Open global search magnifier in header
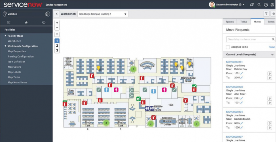This screenshot has width=276, height=142. point(259,5)
